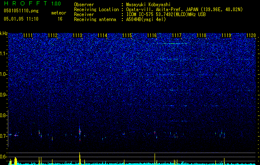The width and height of the screenshot is (260, 165).
Task: Click ICOM IC-575 53.7492 MHz USB text
Action: [x=166, y=14]
